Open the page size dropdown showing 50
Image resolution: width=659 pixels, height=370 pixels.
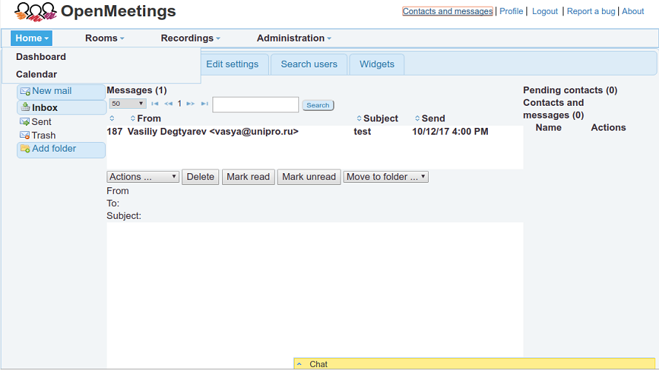(x=127, y=104)
